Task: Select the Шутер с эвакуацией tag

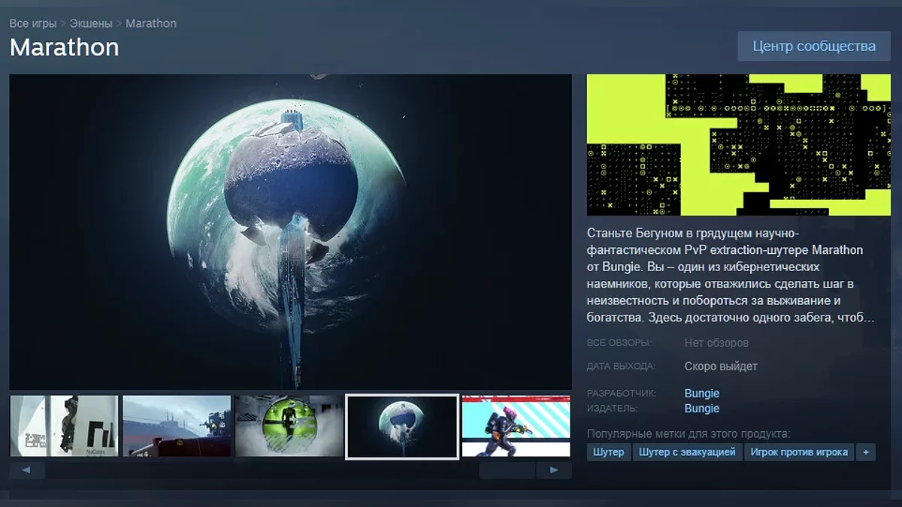Action: (687, 452)
